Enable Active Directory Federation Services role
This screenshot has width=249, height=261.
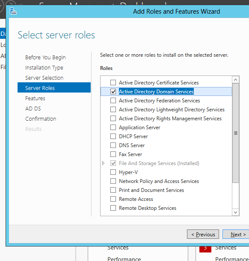click(x=113, y=101)
